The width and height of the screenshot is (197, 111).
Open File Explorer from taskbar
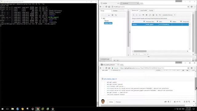point(12,109)
